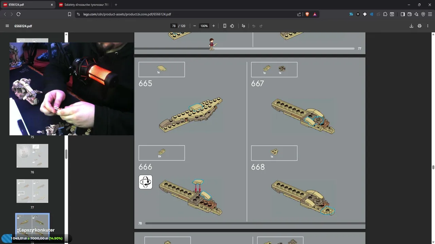Click the fit to page icon

pyautogui.click(x=225, y=26)
